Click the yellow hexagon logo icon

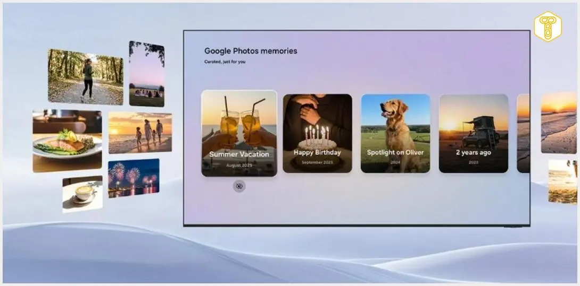pyautogui.click(x=548, y=27)
